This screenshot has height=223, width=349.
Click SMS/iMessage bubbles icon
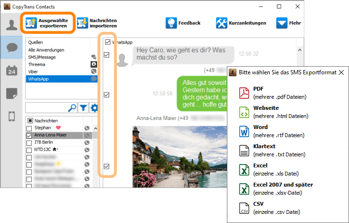(x=94, y=57)
